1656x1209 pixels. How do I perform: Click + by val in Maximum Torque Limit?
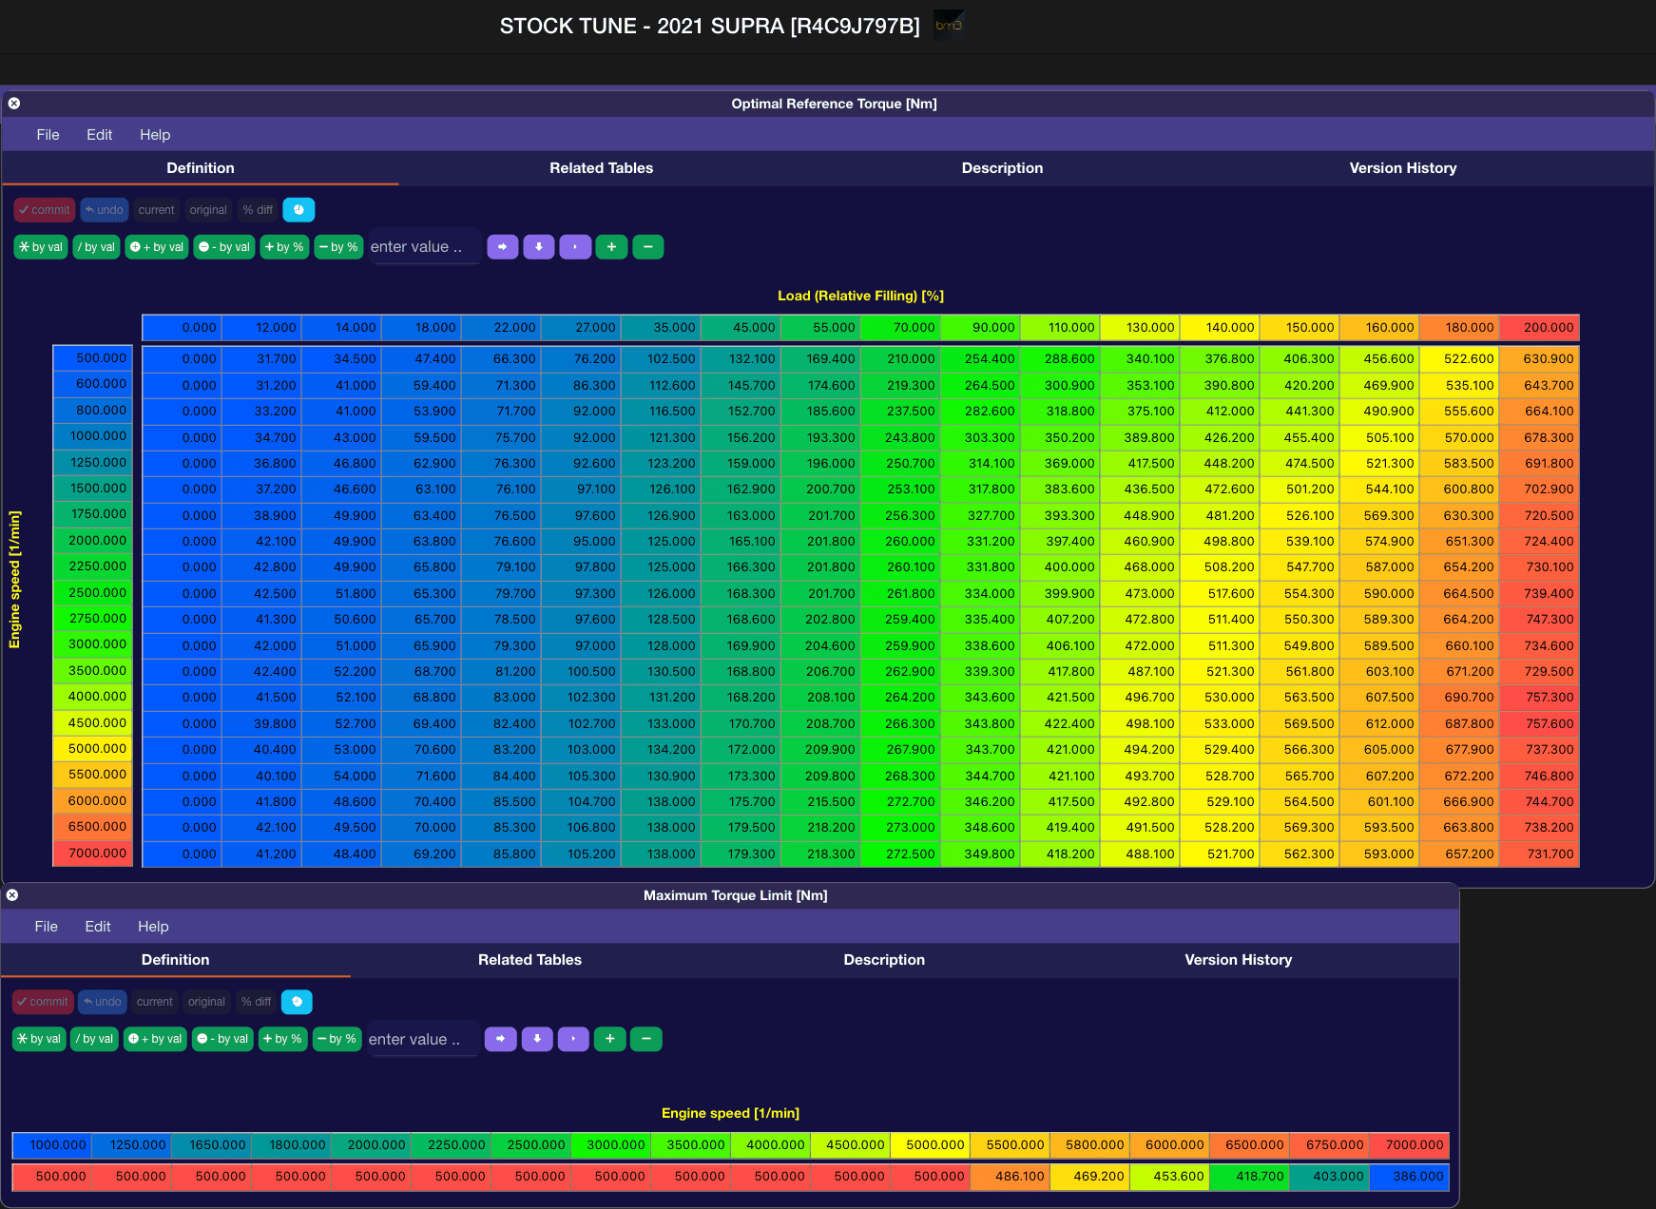pyautogui.click(x=154, y=1039)
